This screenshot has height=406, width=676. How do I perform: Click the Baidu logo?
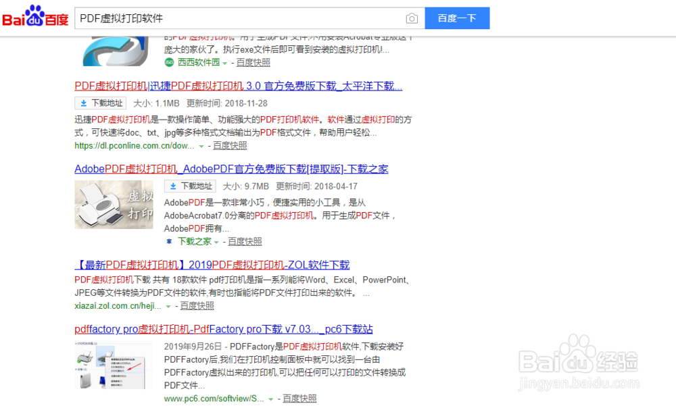35,16
